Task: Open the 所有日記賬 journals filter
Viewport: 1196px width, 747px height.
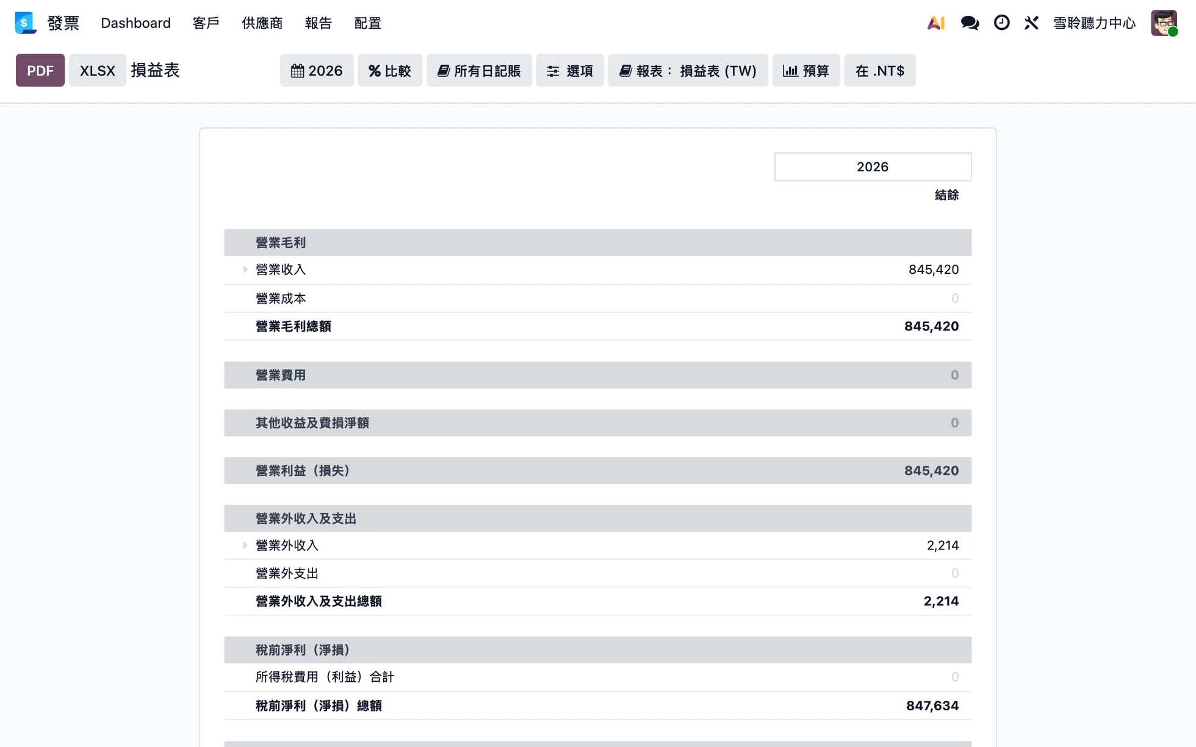Action: pos(479,71)
